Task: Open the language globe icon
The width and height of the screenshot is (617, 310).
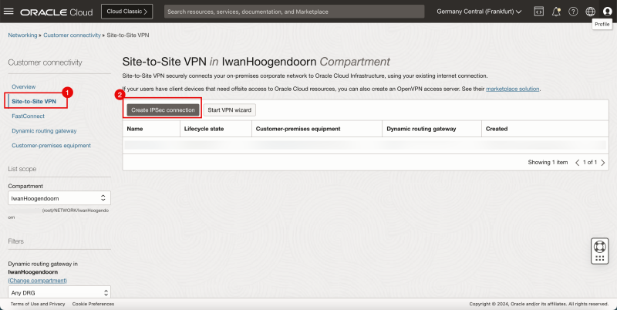Action: pos(591,12)
